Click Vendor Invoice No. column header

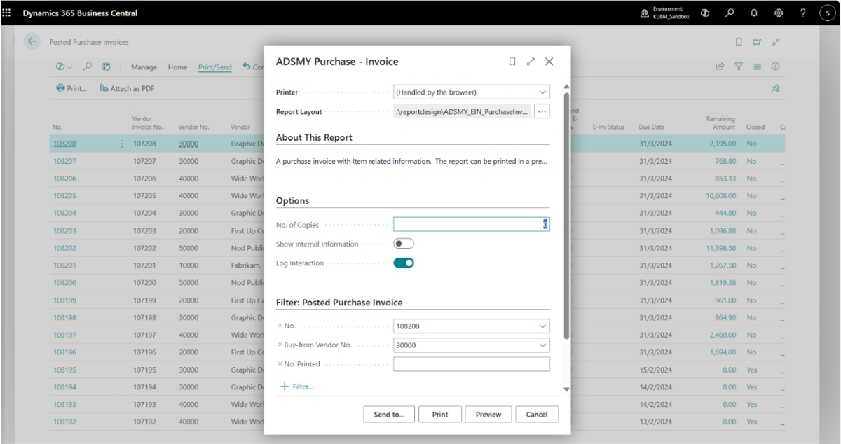pyautogui.click(x=147, y=123)
